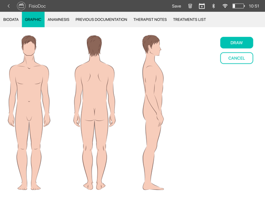Screen dimensions: 265x198
Task: Click the trash delete icon
Action: coord(190,6)
